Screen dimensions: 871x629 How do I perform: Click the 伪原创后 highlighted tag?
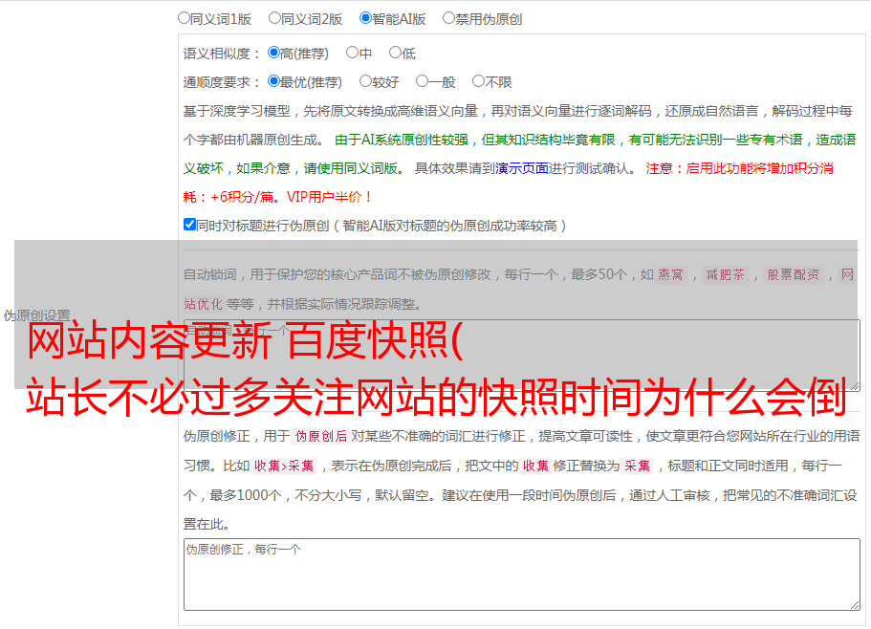(x=321, y=436)
